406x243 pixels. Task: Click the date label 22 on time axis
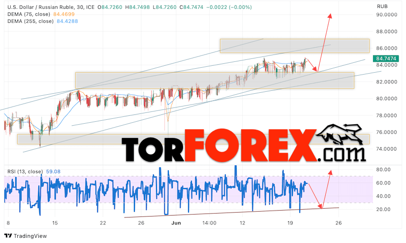point(103,223)
